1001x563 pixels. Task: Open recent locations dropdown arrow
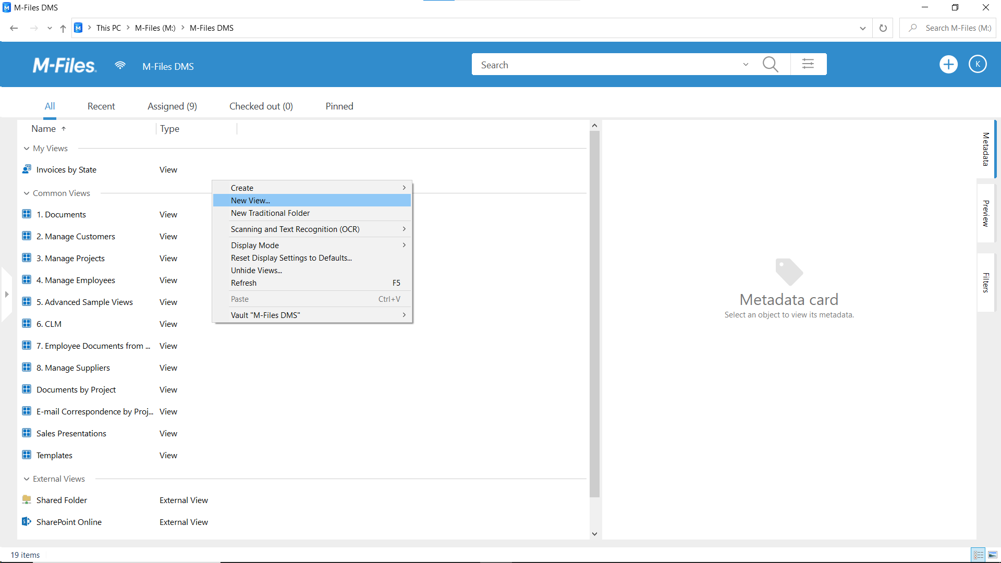click(x=50, y=28)
